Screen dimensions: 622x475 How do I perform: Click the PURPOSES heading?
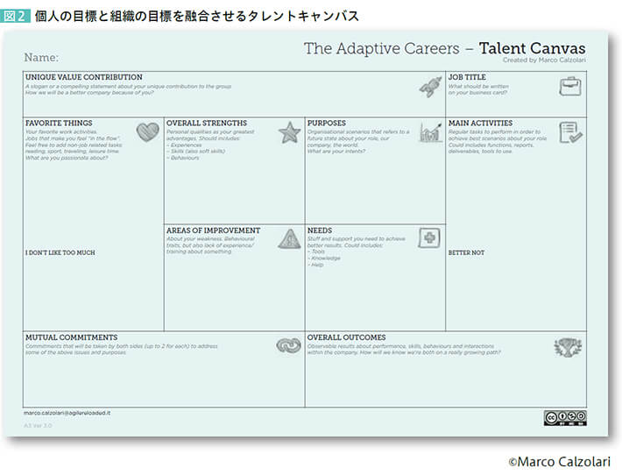click(x=327, y=123)
